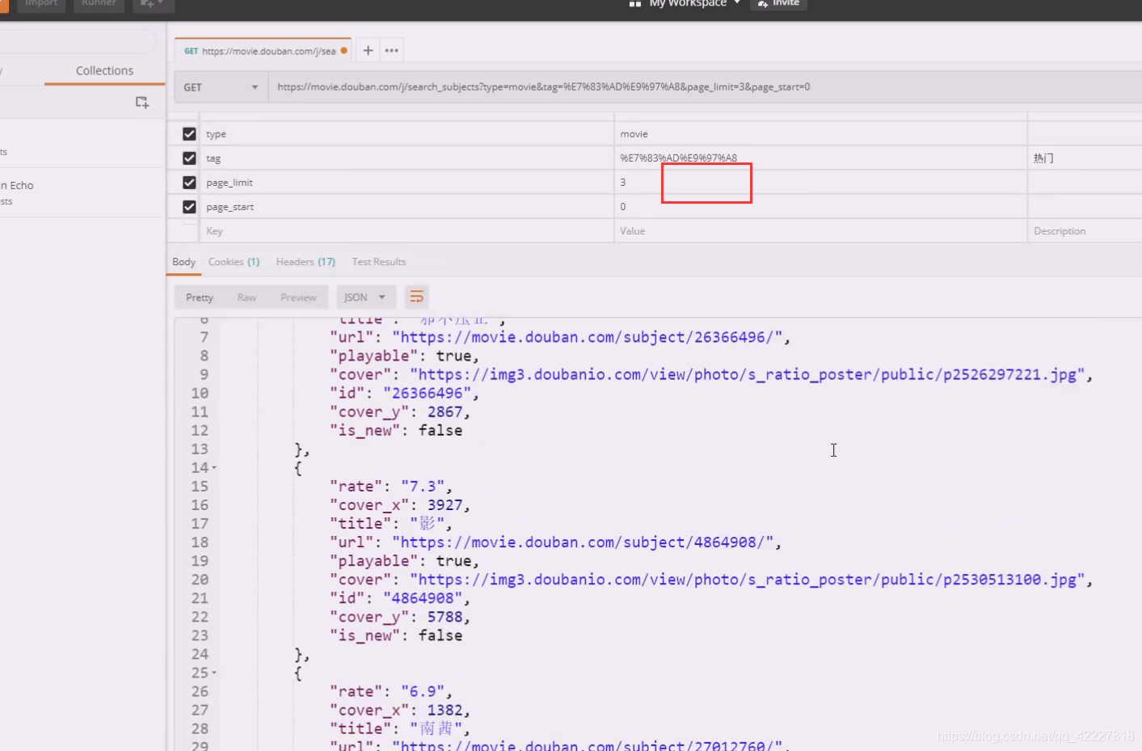Click the 热门 description cell for tag
This screenshot has width=1142, height=751.
[1085, 158]
